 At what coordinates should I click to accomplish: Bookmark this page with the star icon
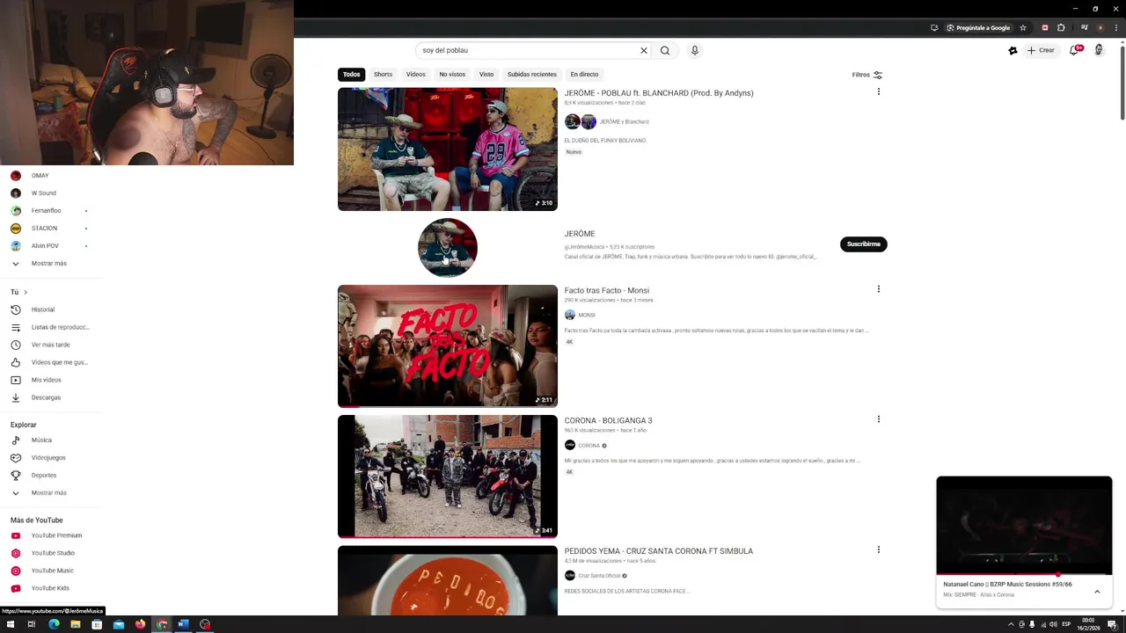[x=1023, y=27]
